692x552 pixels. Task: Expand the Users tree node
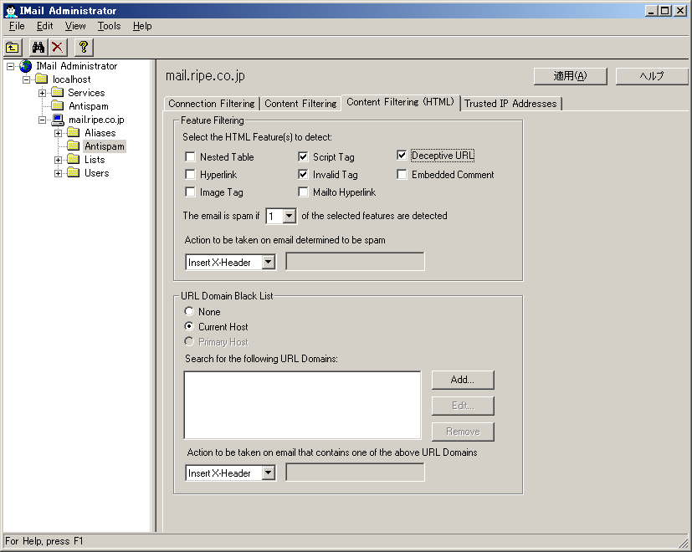(59, 173)
